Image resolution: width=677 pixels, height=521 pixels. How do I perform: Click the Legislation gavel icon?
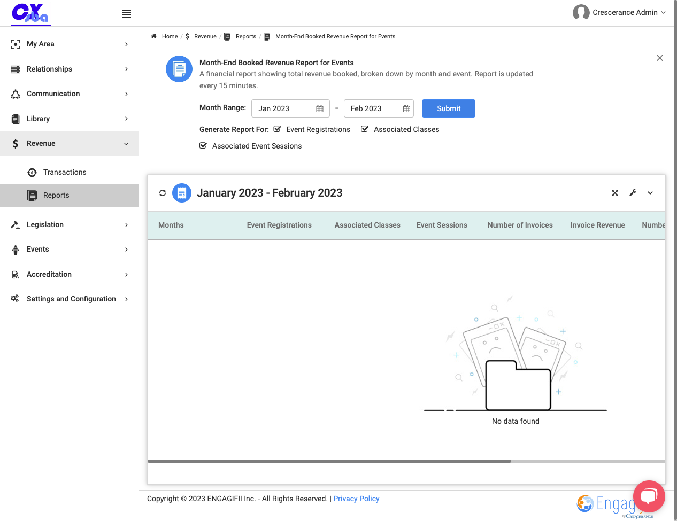tap(16, 225)
